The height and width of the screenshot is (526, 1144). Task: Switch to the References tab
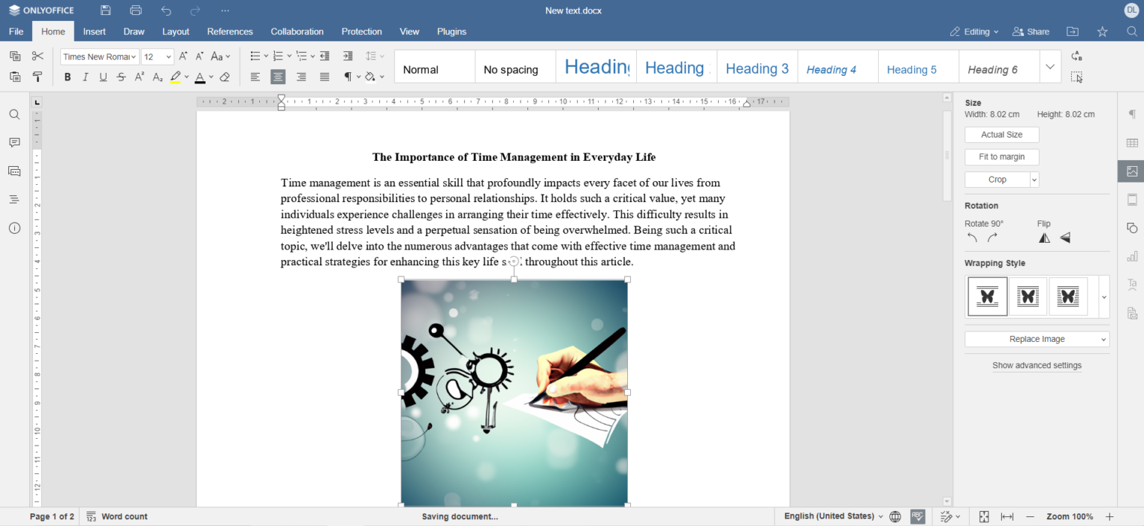[229, 31]
